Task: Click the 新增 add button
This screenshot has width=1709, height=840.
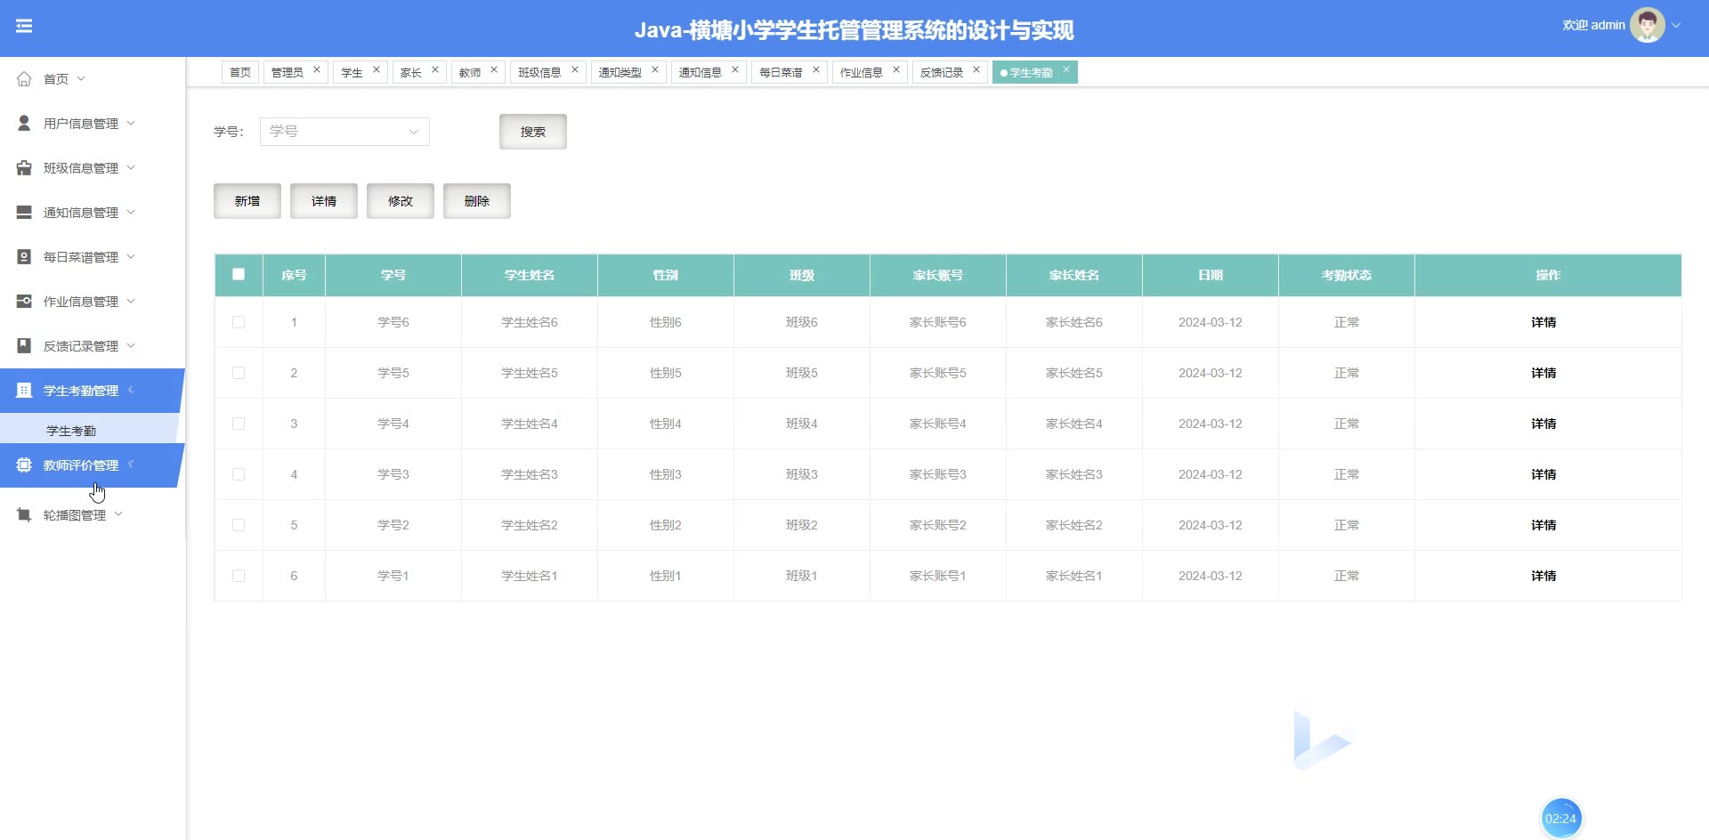Action: click(247, 201)
